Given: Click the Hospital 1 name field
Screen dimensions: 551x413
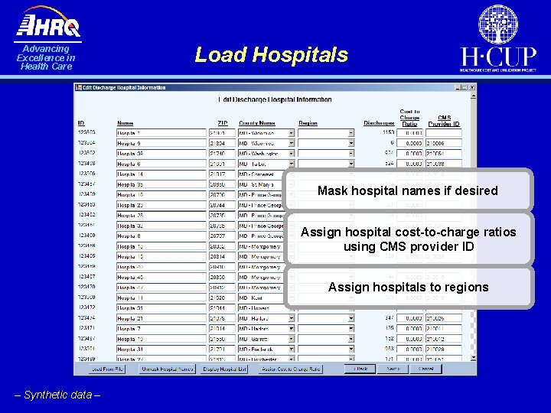Looking at the screenshot, I should 161,133.
